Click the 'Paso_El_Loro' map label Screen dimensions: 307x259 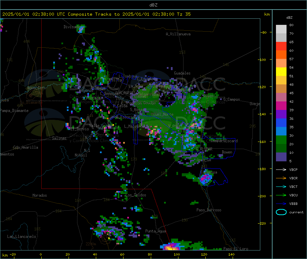click(236, 249)
